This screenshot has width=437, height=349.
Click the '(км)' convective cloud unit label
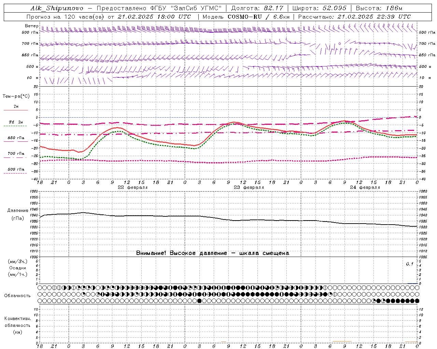tap(17, 332)
